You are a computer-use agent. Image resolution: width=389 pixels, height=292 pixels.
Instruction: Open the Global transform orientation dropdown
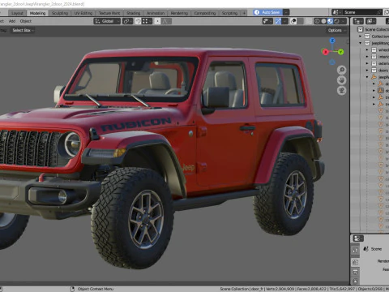(x=107, y=21)
